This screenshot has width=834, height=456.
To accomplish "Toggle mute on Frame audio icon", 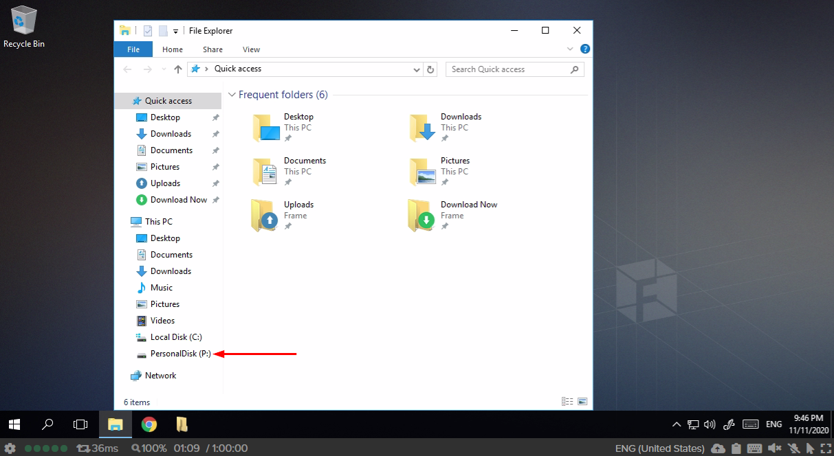I will coord(774,448).
